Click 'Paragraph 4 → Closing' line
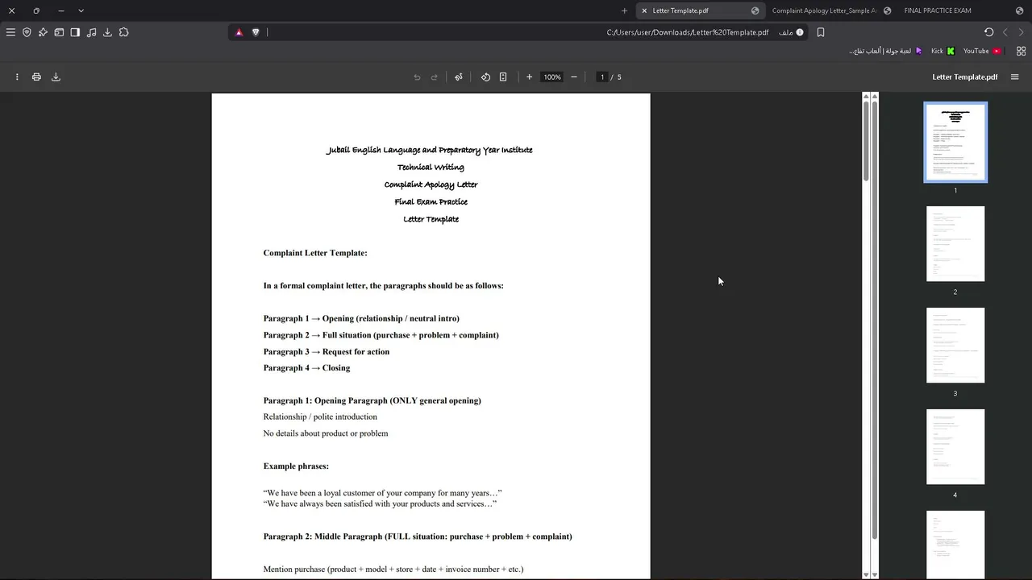The width and height of the screenshot is (1032, 580). point(306,367)
